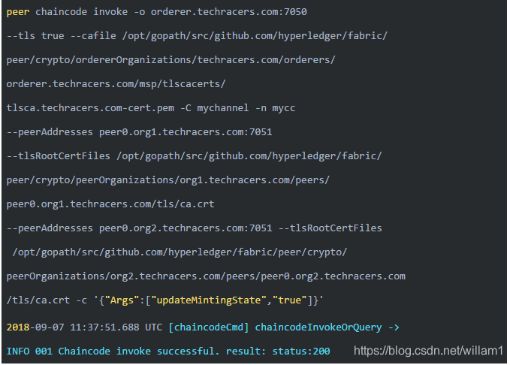
Task: Click 'peer/crypto/peerOrganizations/org1.techracers.com/peers/' line
Action: (167, 180)
